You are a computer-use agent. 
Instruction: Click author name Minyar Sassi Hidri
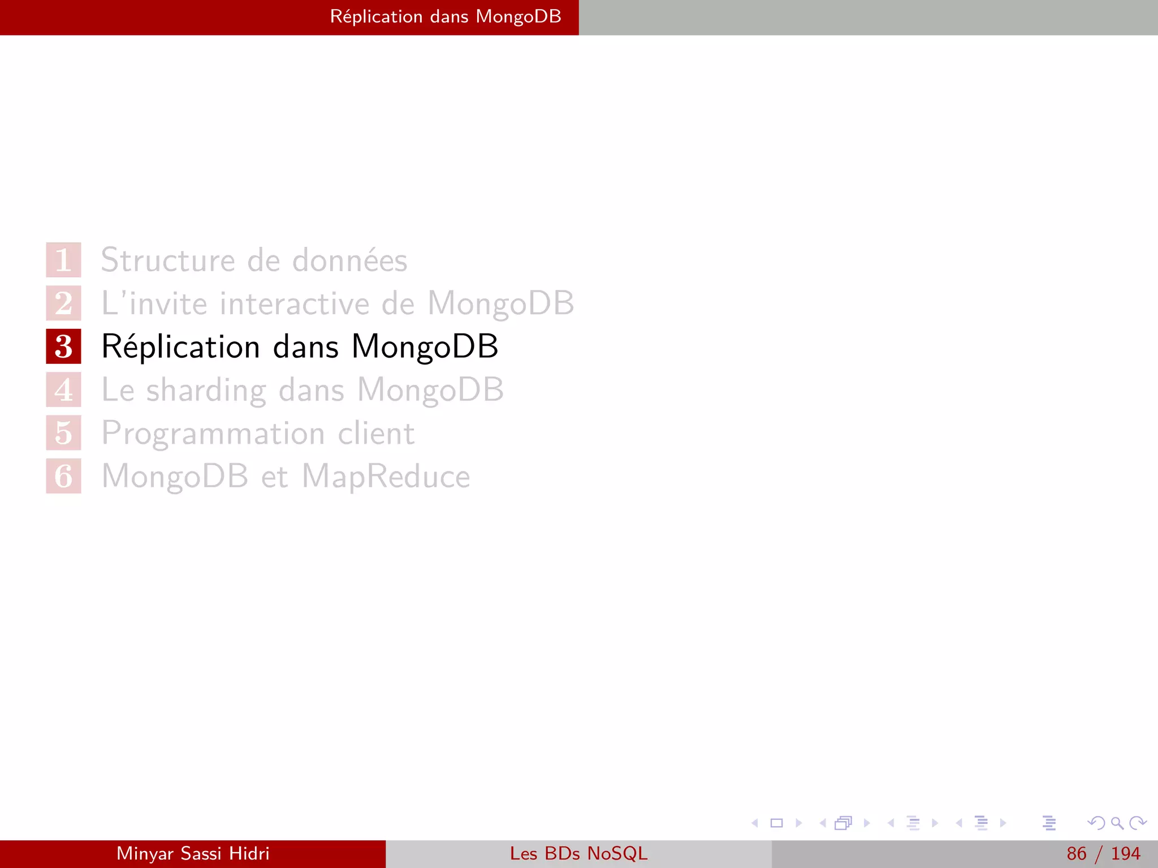(x=193, y=853)
